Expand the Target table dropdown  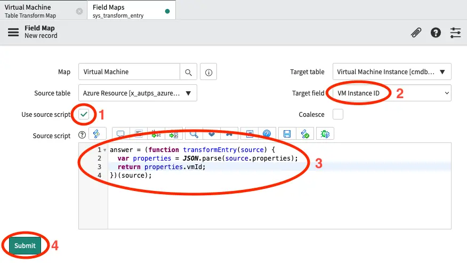[x=392, y=71]
